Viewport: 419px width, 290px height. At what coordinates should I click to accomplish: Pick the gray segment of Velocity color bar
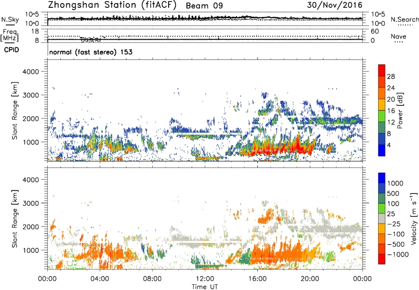[382, 218]
